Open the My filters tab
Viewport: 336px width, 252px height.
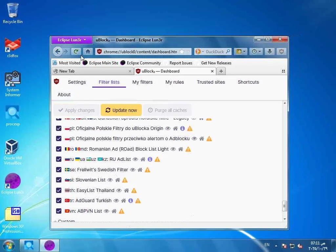[142, 82]
